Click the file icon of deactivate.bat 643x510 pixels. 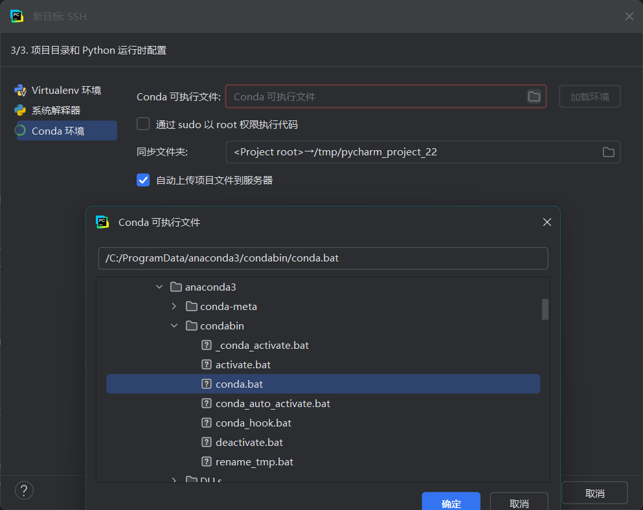click(207, 442)
